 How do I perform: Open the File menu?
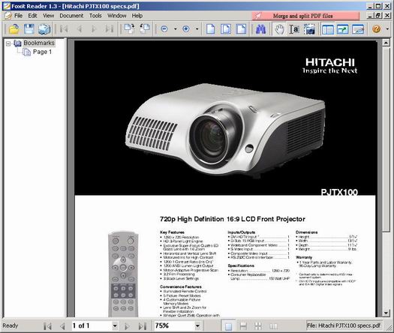tap(18, 16)
